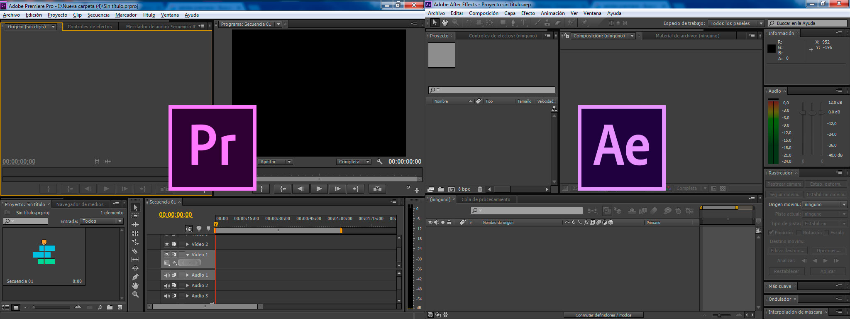Viewport: 850px width, 319px height.
Task: Click new bin folder icon in Premiere Project panel
Action: click(x=110, y=307)
